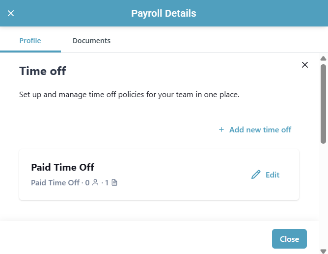The width and height of the screenshot is (328, 254).
Task: Open the Documents tab
Action: click(x=91, y=41)
